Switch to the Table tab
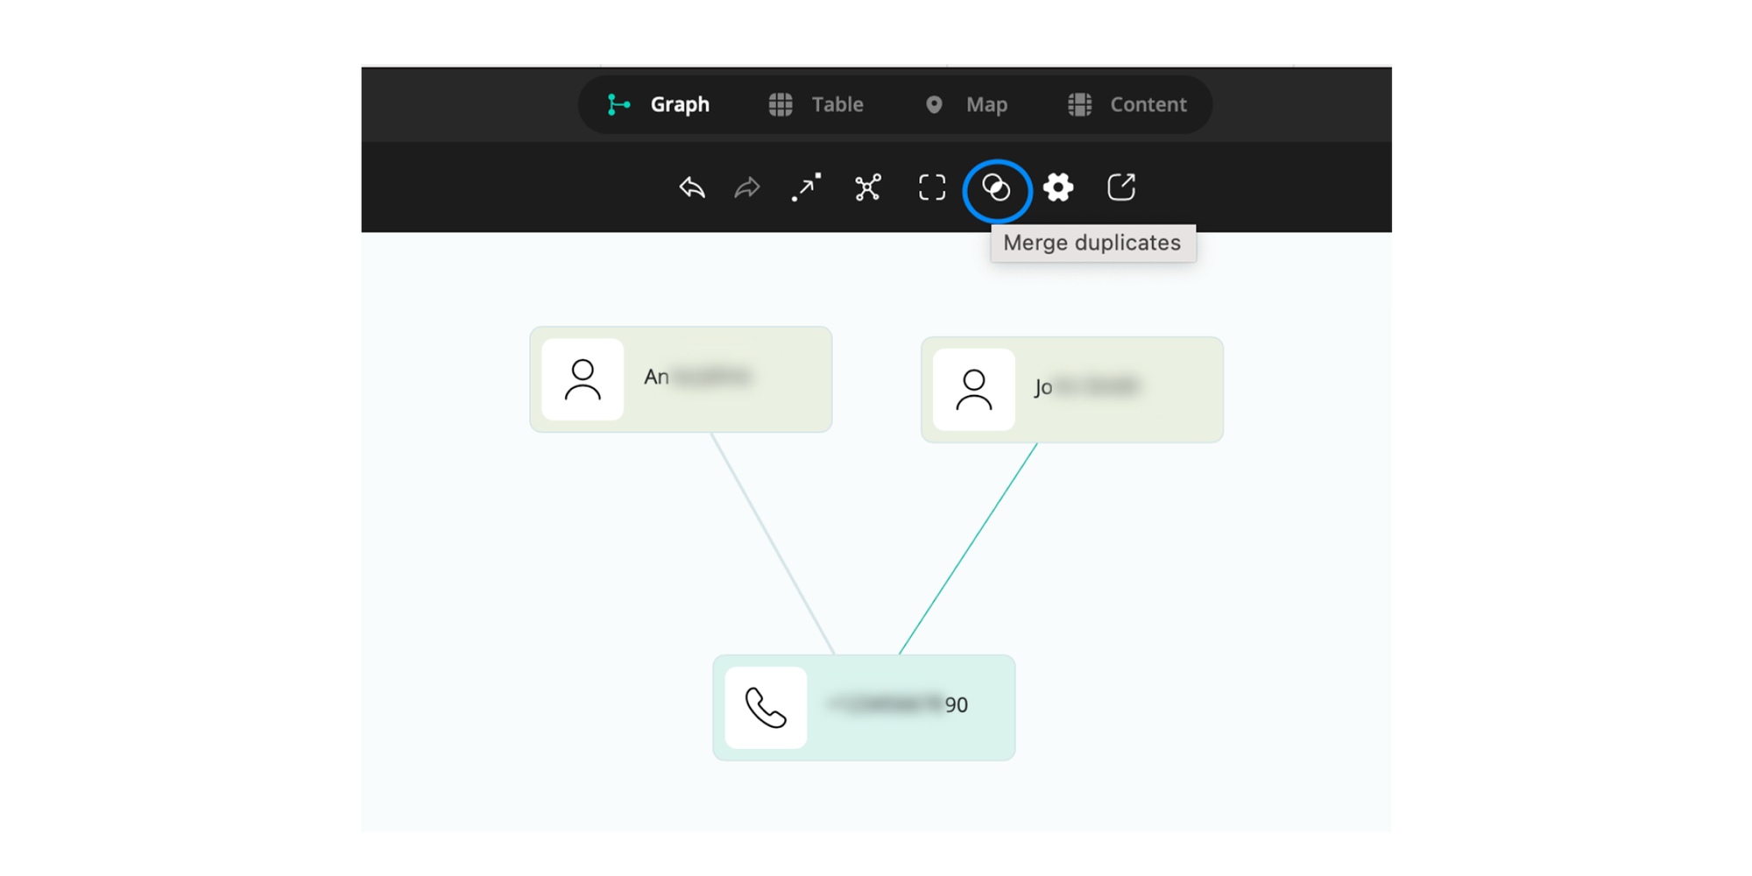1752x876 pixels. click(x=816, y=105)
